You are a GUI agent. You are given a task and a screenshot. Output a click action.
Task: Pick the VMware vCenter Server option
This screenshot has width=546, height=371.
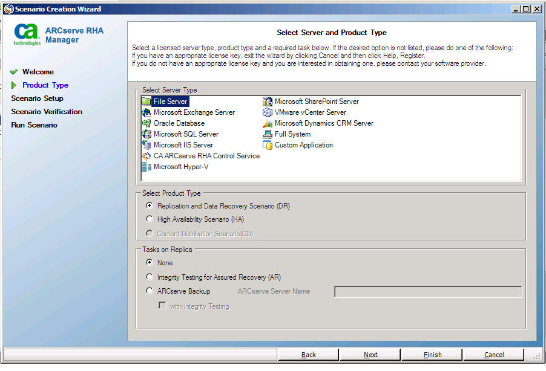coord(311,112)
